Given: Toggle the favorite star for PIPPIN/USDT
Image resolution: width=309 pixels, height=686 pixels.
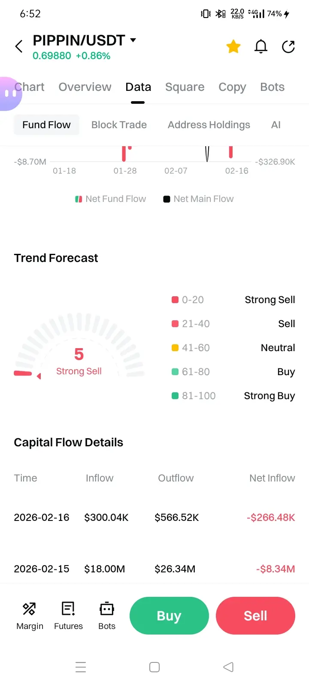Looking at the screenshot, I should pos(233,46).
